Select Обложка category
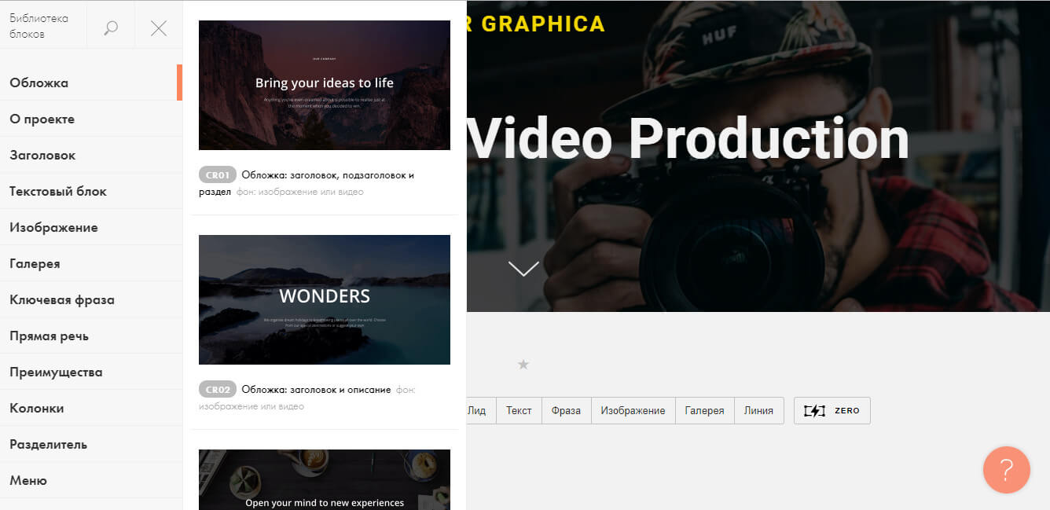 [x=91, y=83]
